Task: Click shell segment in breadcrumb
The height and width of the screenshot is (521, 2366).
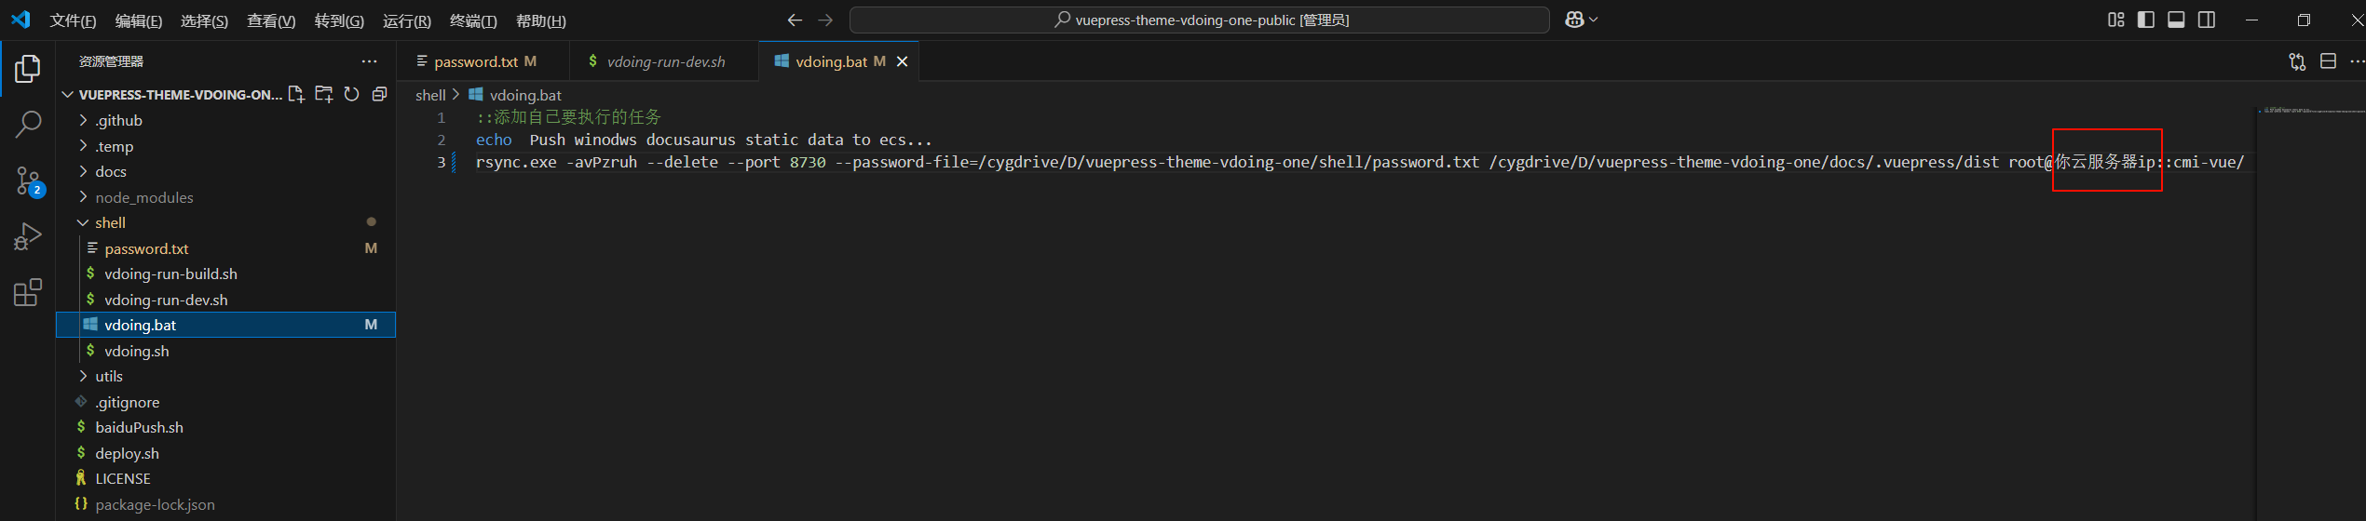Action: (430, 95)
